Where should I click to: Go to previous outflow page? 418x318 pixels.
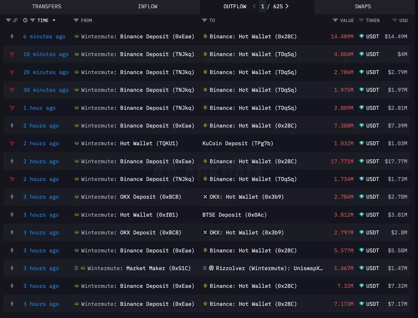click(x=254, y=6)
